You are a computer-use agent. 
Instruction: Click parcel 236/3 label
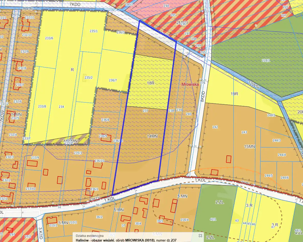point(121,32)
